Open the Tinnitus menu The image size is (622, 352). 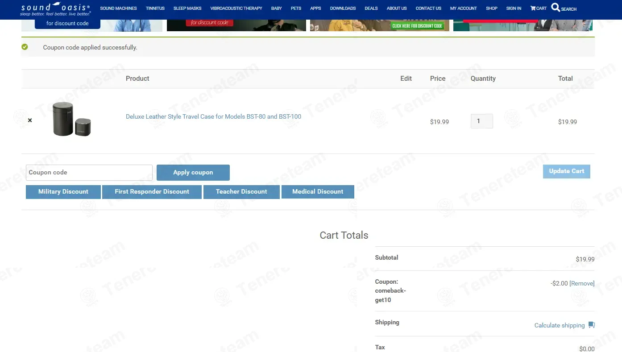(x=155, y=8)
